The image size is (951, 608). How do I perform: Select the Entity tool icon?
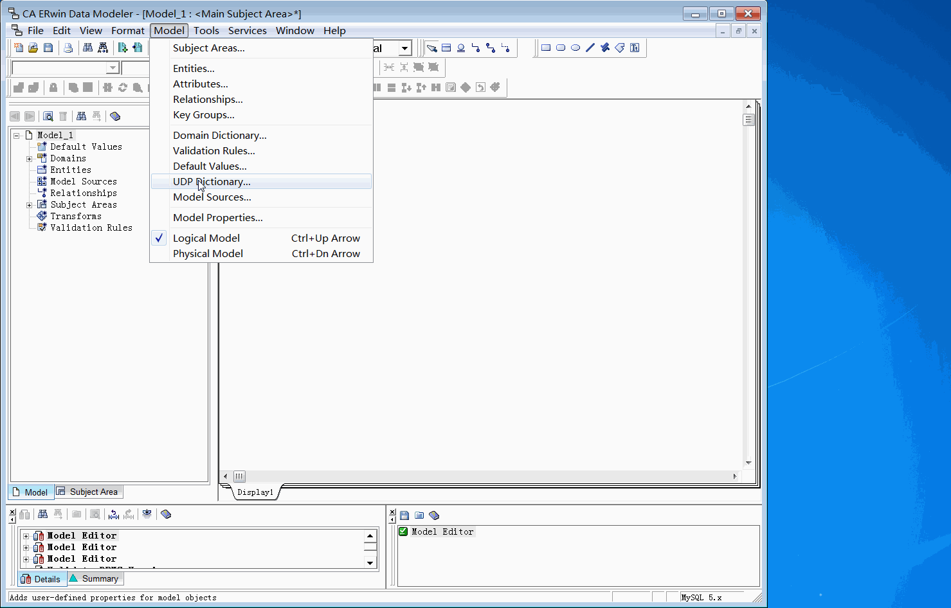pos(446,48)
